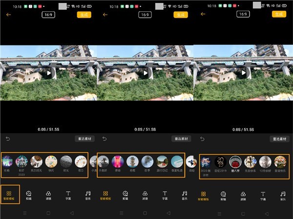Open 滤镜 filters beneath the 腊八节 template row
293x219 pixels.
tap(243, 196)
